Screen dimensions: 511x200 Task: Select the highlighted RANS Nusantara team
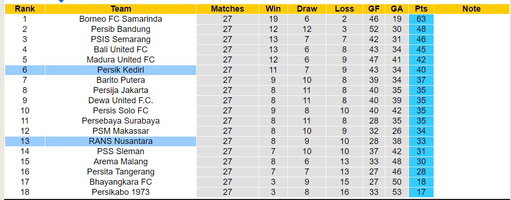coord(121,141)
